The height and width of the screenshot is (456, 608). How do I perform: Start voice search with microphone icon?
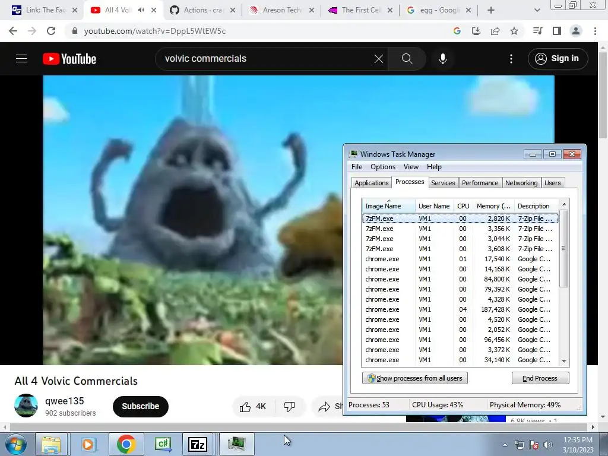(443, 59)
